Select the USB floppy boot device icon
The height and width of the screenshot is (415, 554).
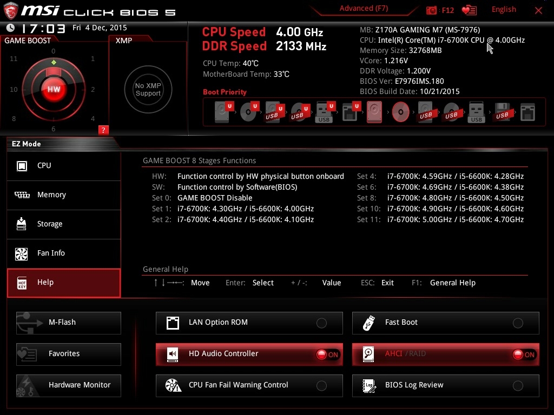(x=502, y=112)
